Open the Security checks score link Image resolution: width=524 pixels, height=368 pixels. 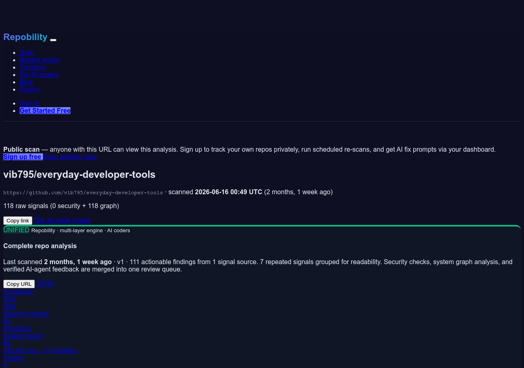(26, 321)
